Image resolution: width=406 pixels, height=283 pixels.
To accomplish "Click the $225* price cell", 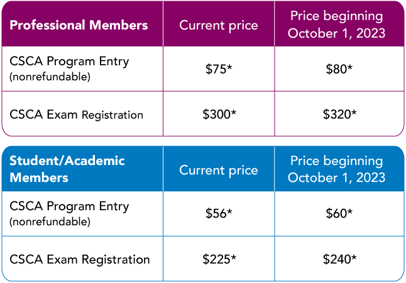I will coord(219,259).
